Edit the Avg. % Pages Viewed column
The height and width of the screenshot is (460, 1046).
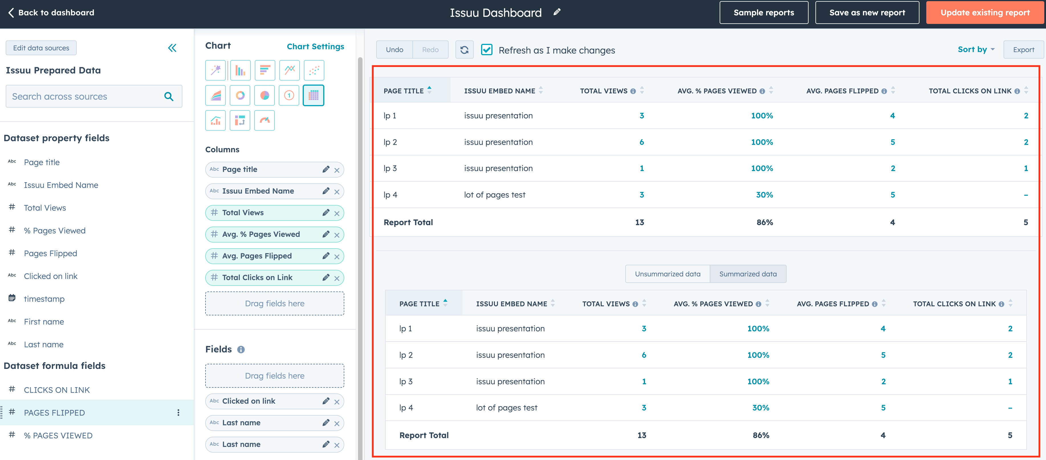pos(326,235)
